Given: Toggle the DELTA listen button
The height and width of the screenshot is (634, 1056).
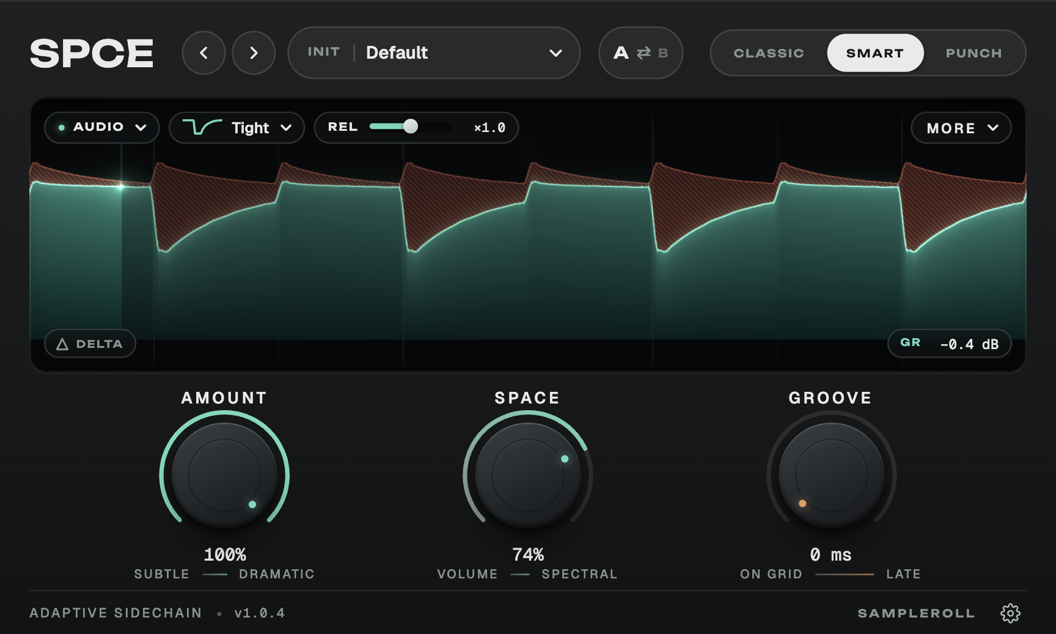Looking at the screenshot, I should (90, 344).
